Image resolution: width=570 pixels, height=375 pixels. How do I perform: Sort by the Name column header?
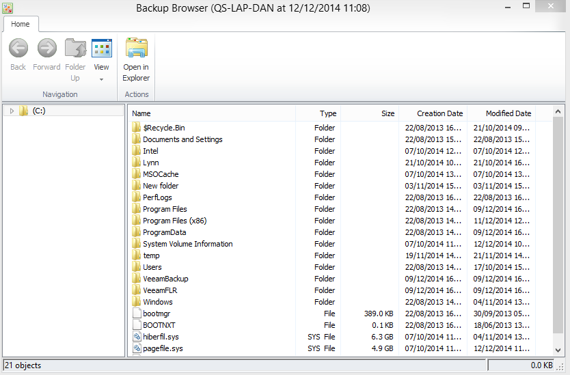[213, 113]
